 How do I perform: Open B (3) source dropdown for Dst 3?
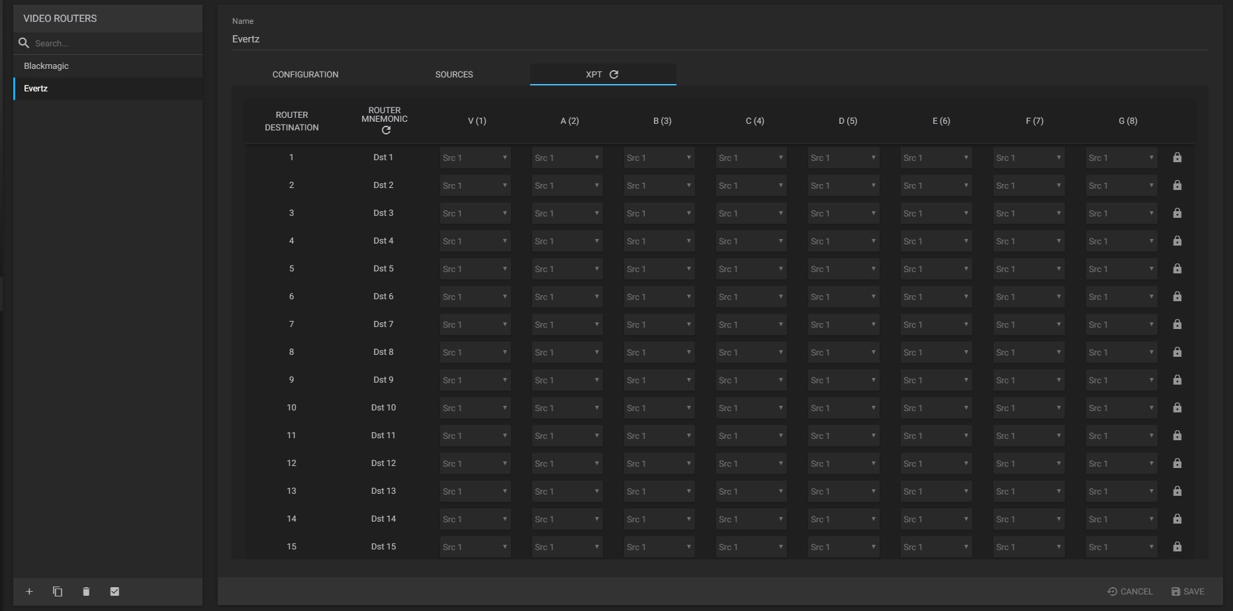click(x=659, y=213)
